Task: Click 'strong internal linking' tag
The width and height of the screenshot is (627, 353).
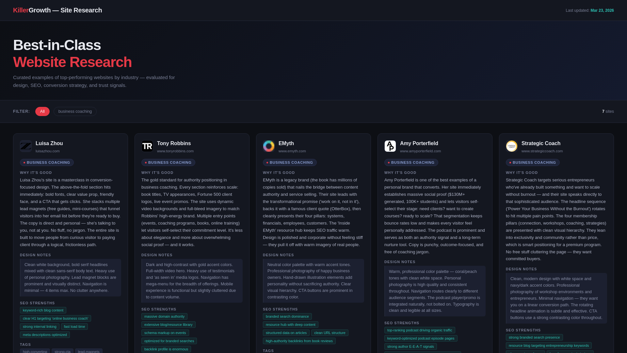Action: [40, 327]
